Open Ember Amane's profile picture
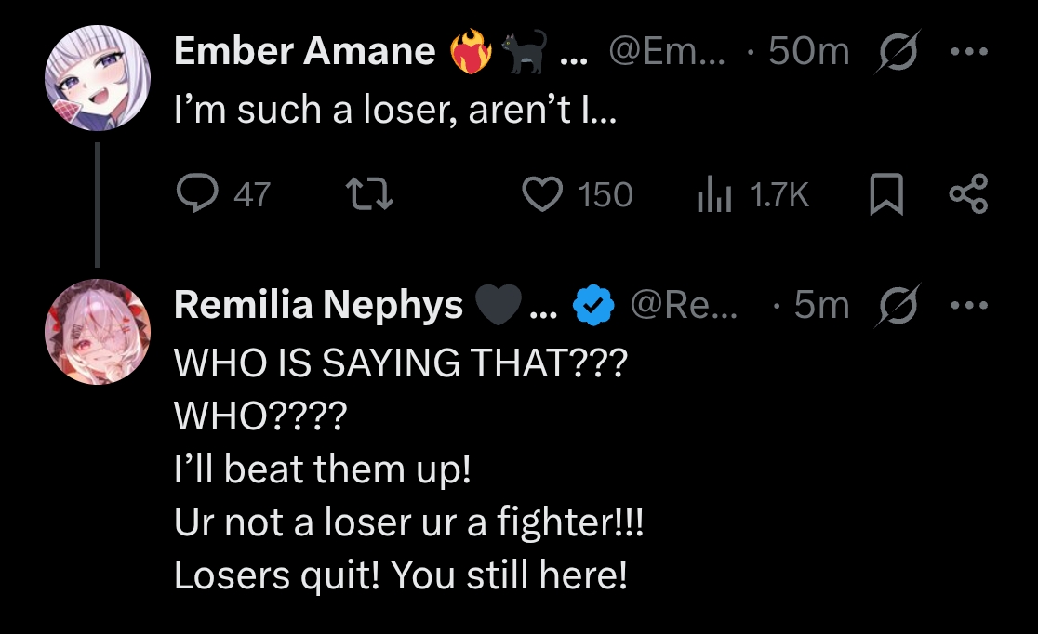This screenshot has height=634, width=1038. pyautogui.click(x=98, y=78)
